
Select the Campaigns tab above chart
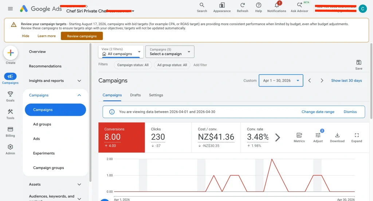coord(112,95)
